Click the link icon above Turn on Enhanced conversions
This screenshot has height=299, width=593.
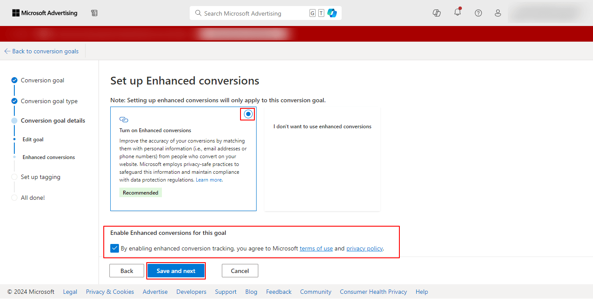point(124,120)
